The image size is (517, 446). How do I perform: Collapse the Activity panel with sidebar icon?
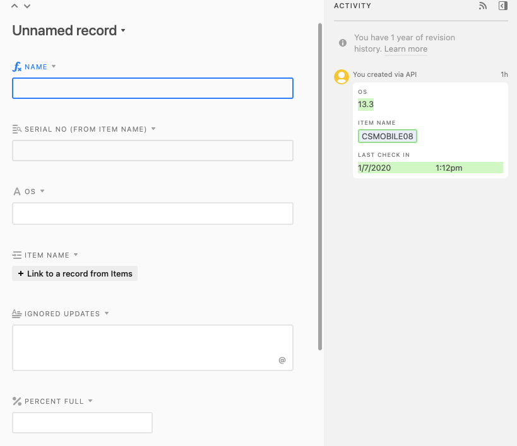click(x=503, y=6)
